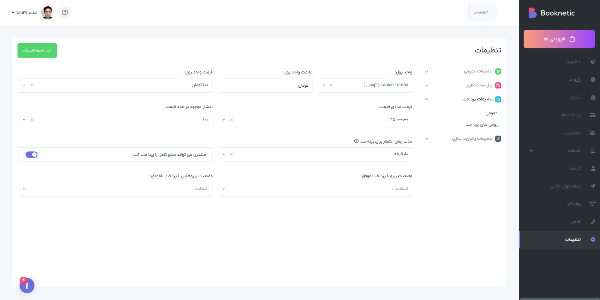Open the failed payment status dropdown
Viewport: 600px width, 300px height.
(115, 189)
